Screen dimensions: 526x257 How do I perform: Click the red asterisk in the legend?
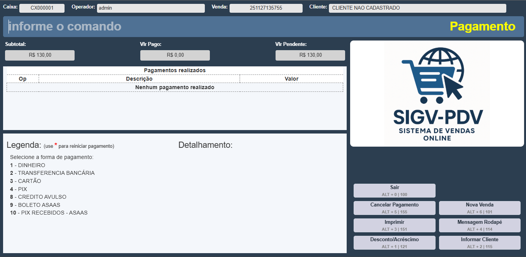point(56,145)
